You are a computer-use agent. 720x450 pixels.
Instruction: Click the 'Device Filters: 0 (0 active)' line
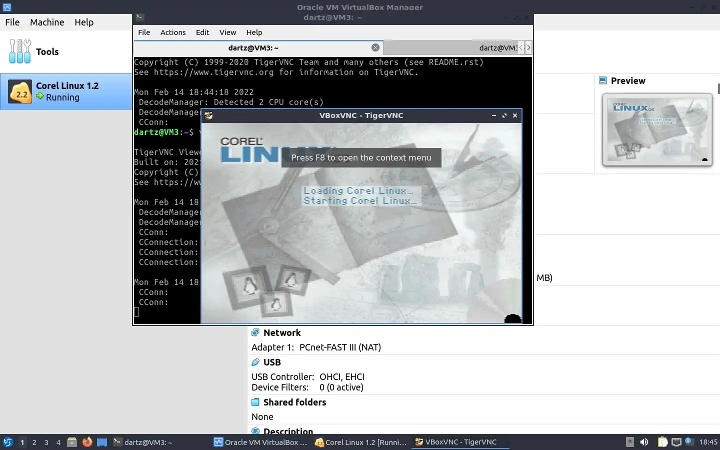[x=307, y=387]
